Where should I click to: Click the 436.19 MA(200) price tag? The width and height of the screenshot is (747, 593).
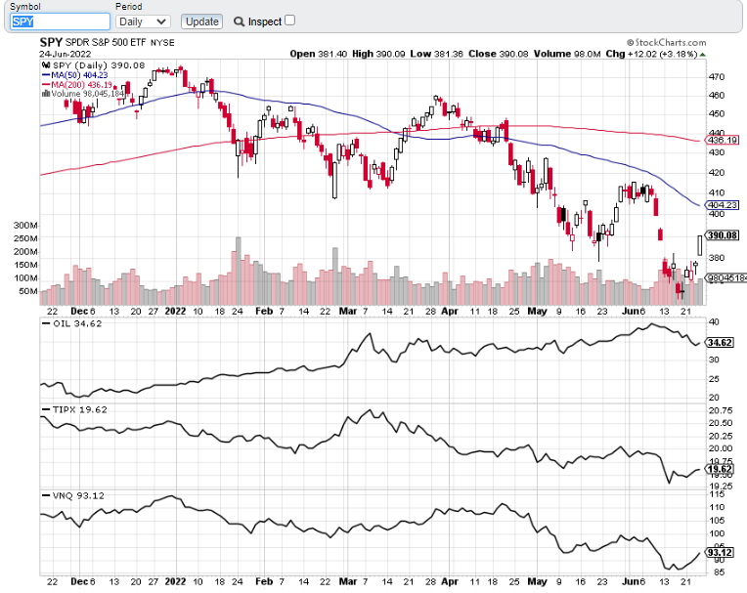723,140
